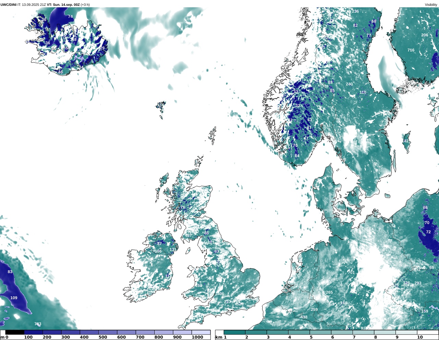
Task: Click the value 701 in northern Germany
Action: [351, 272]
